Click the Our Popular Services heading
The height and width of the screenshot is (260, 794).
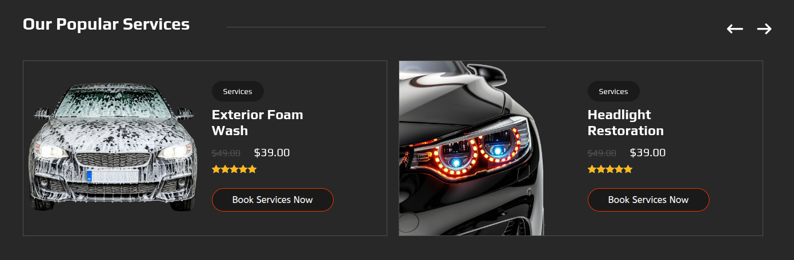click(x=106, y=25)
